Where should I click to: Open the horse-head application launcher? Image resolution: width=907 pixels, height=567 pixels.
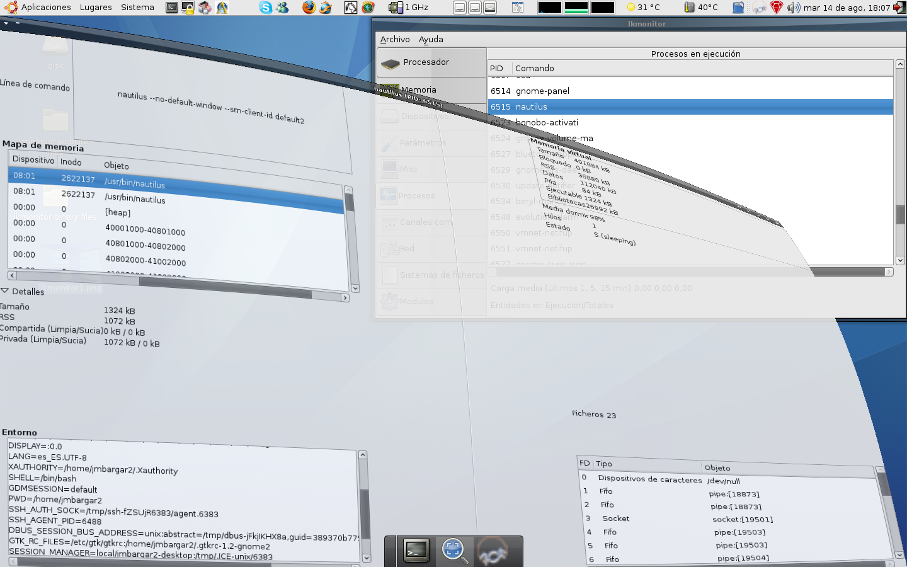click(351, 8)
